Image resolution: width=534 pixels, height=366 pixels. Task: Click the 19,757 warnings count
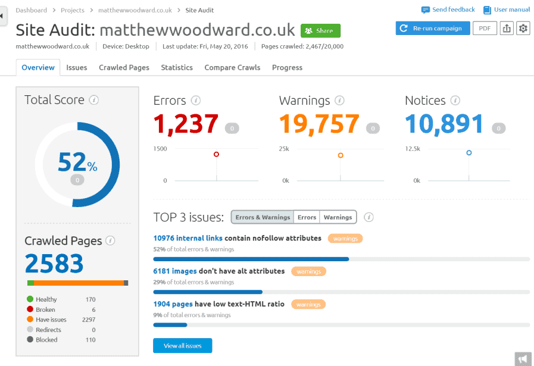319,124
